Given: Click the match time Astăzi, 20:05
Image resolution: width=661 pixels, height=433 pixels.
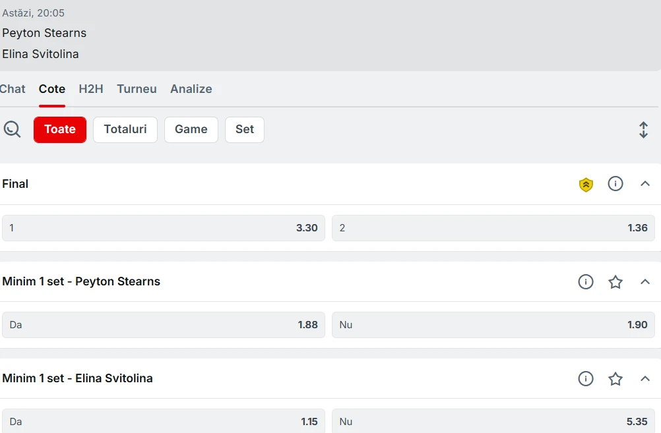Looking at the screenshot, I should (33, 13).
